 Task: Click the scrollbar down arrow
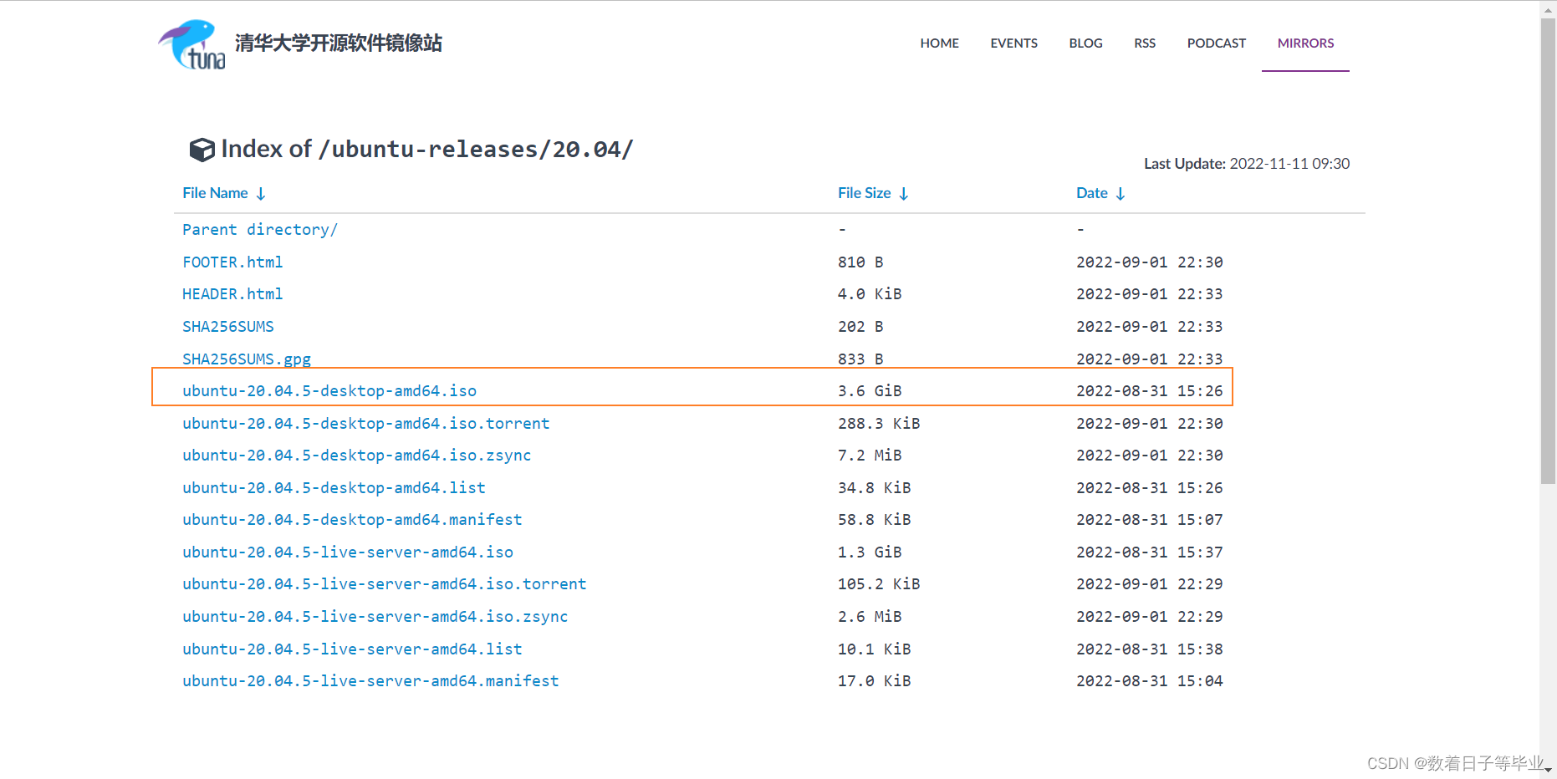pos(1548,771)
